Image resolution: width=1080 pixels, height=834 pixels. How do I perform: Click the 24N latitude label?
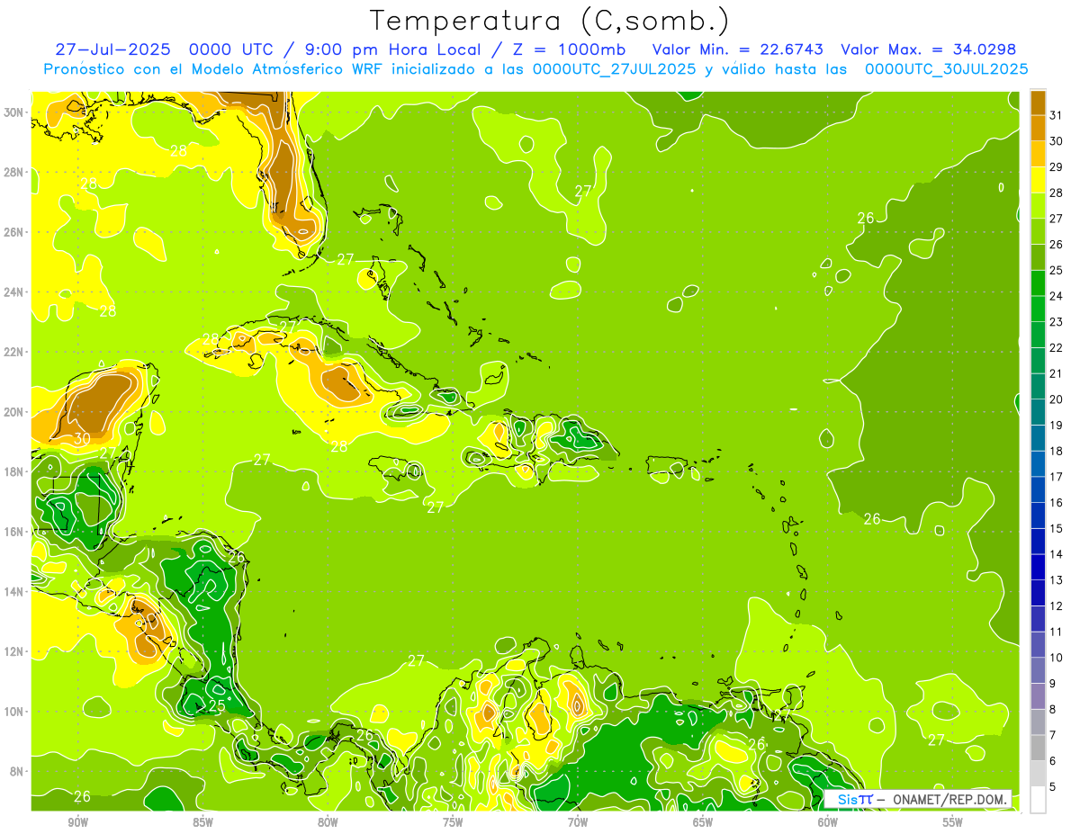tap(14, 292)
